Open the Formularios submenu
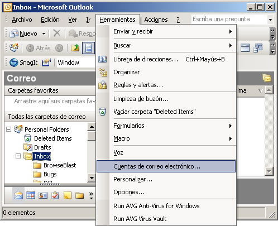Image resolution: width=278 pixels, height=226 pixels. tap(166, 126)
